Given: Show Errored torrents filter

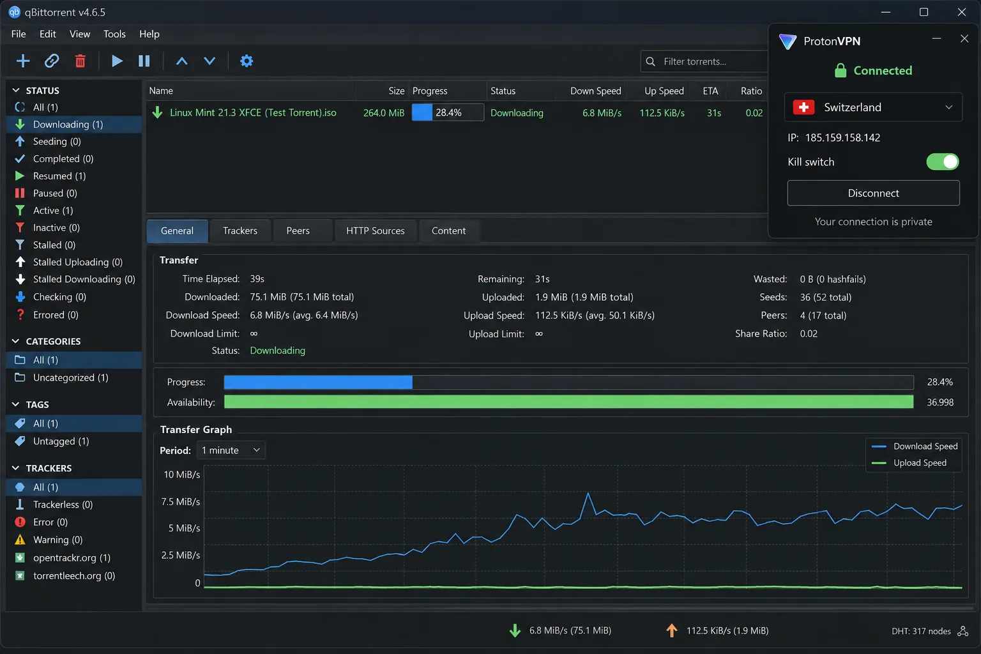Looking at the screenshot, I should pos(74,314).
